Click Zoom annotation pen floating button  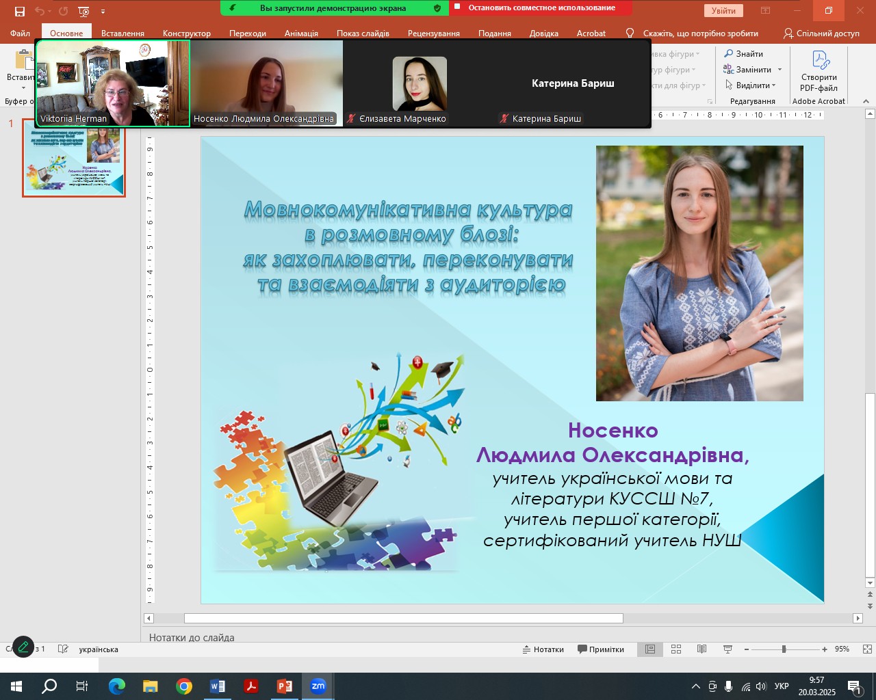point(23,647)
